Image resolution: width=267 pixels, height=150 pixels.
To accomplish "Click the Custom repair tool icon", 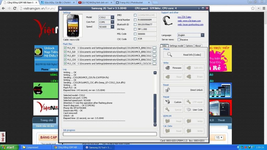I will [x=168, y=102].
